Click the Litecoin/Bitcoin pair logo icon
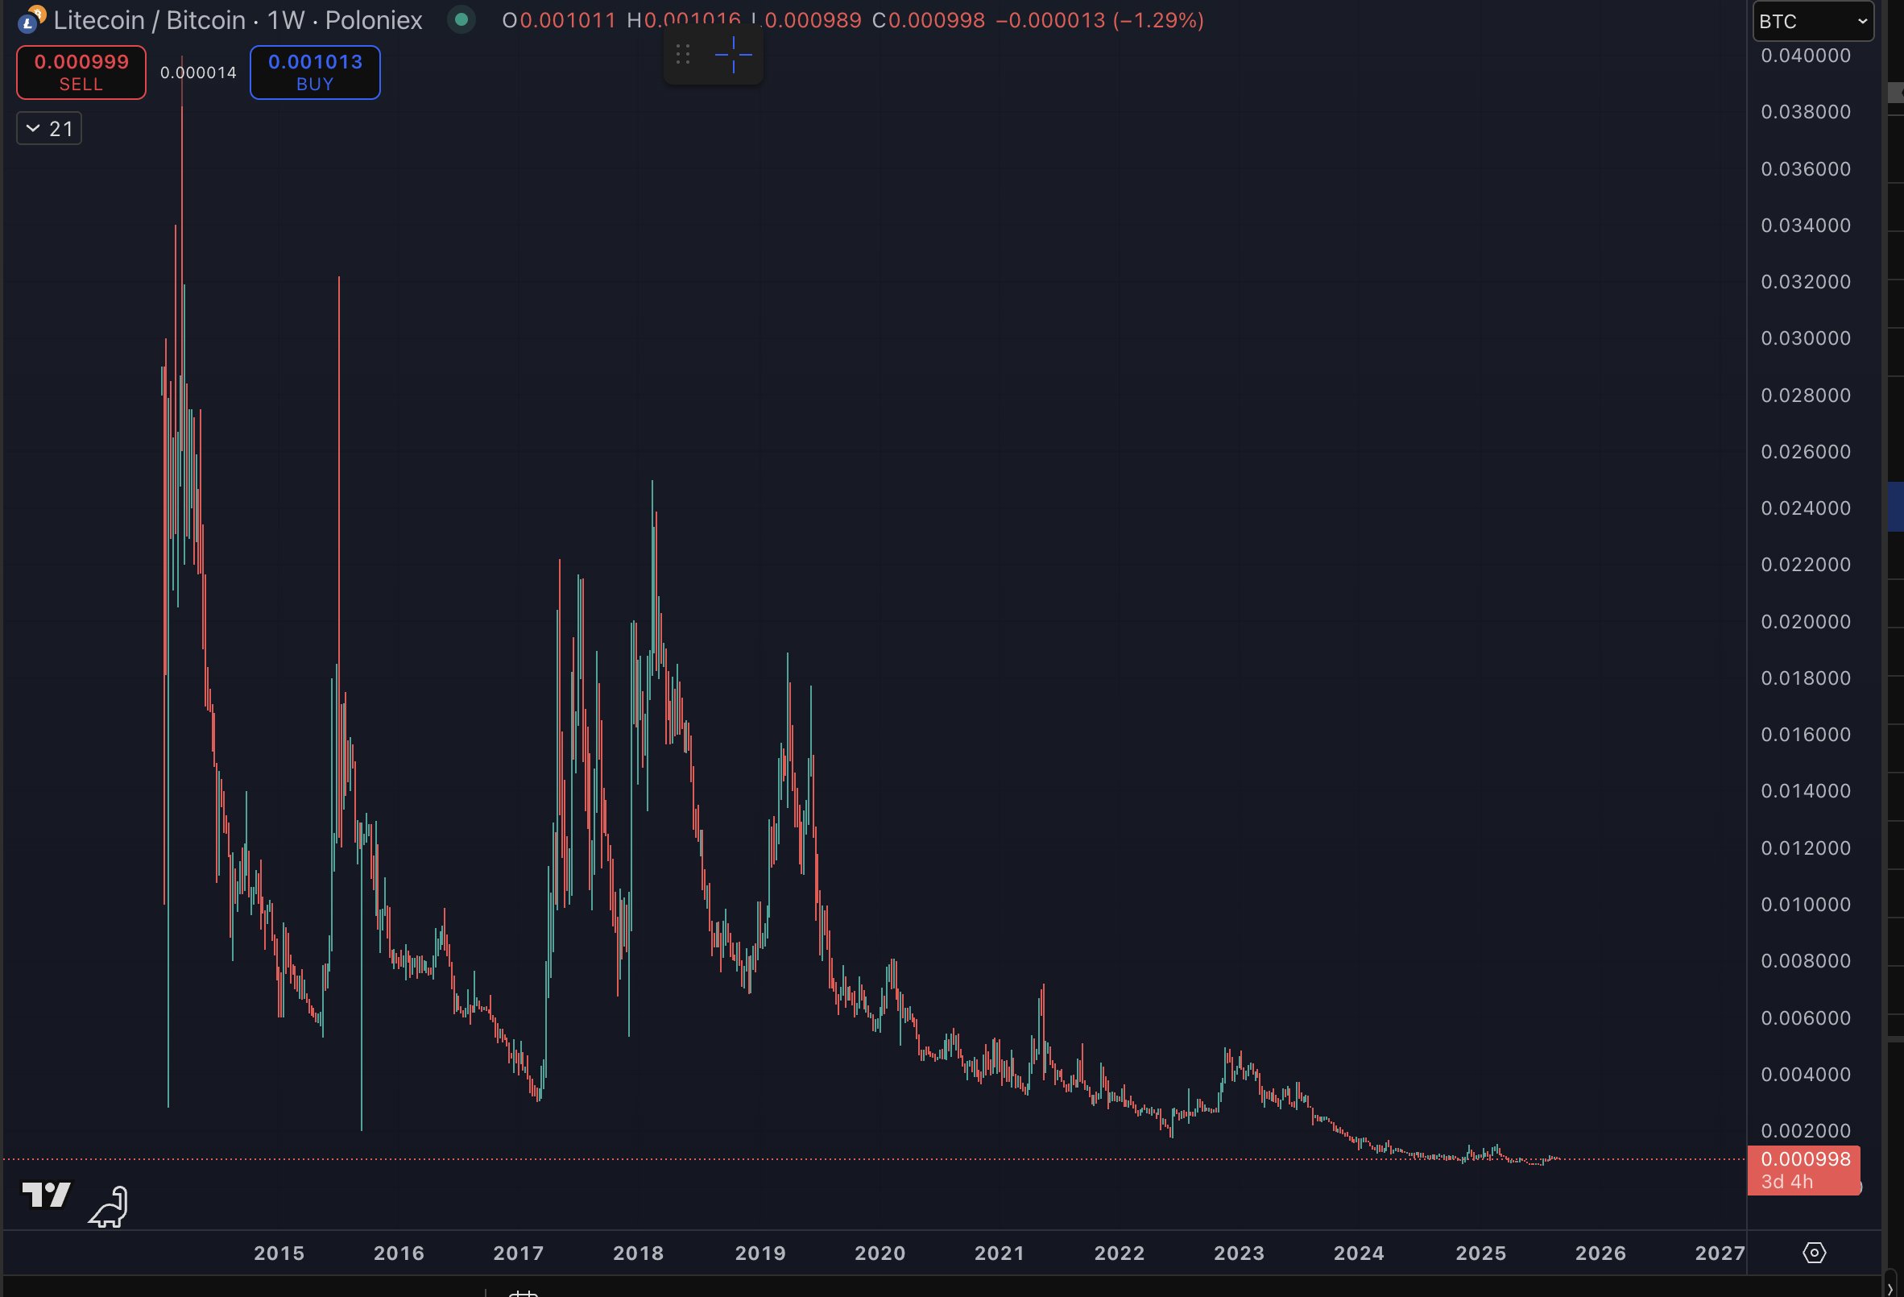1904x1297 pixels. point(31,19)
